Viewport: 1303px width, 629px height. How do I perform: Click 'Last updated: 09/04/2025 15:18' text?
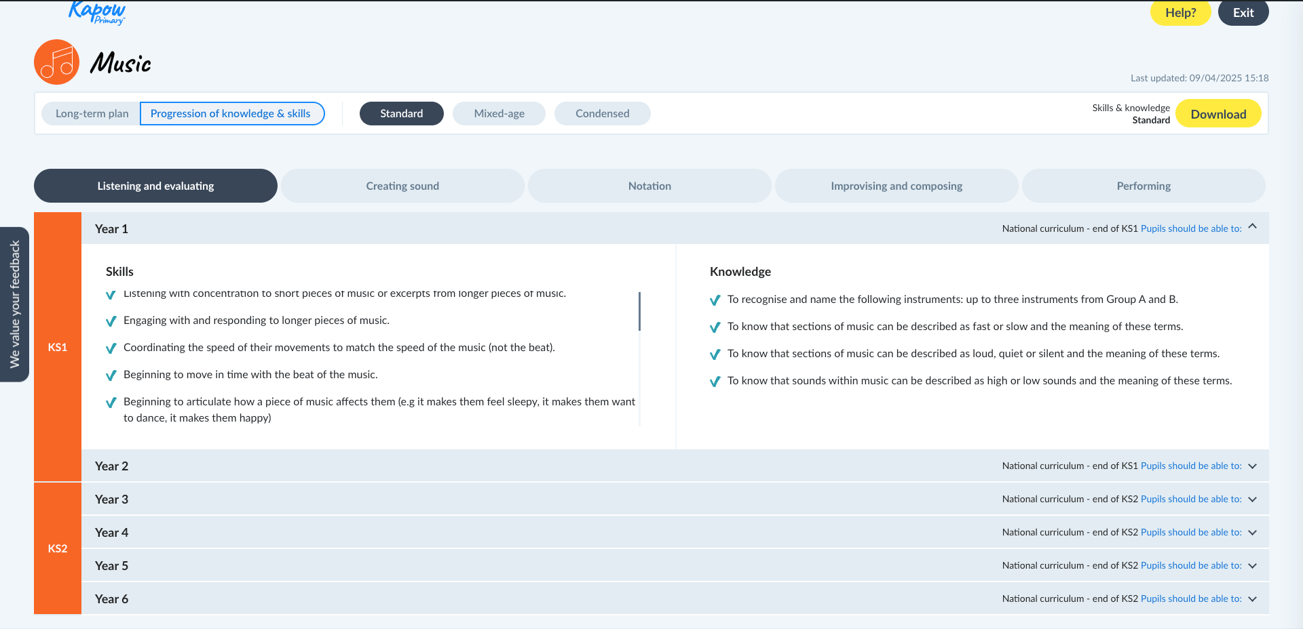pos(1199,78)
